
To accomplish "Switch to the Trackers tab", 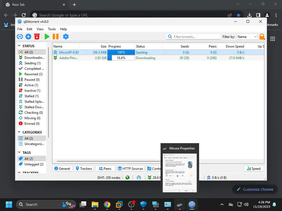I will (84, 168).
